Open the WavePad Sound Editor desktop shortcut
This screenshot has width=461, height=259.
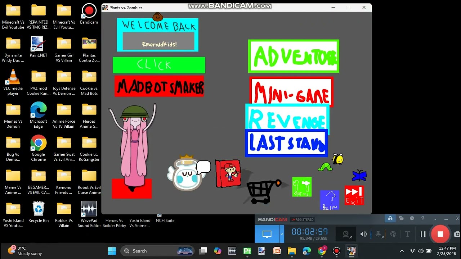coord(89,215)
